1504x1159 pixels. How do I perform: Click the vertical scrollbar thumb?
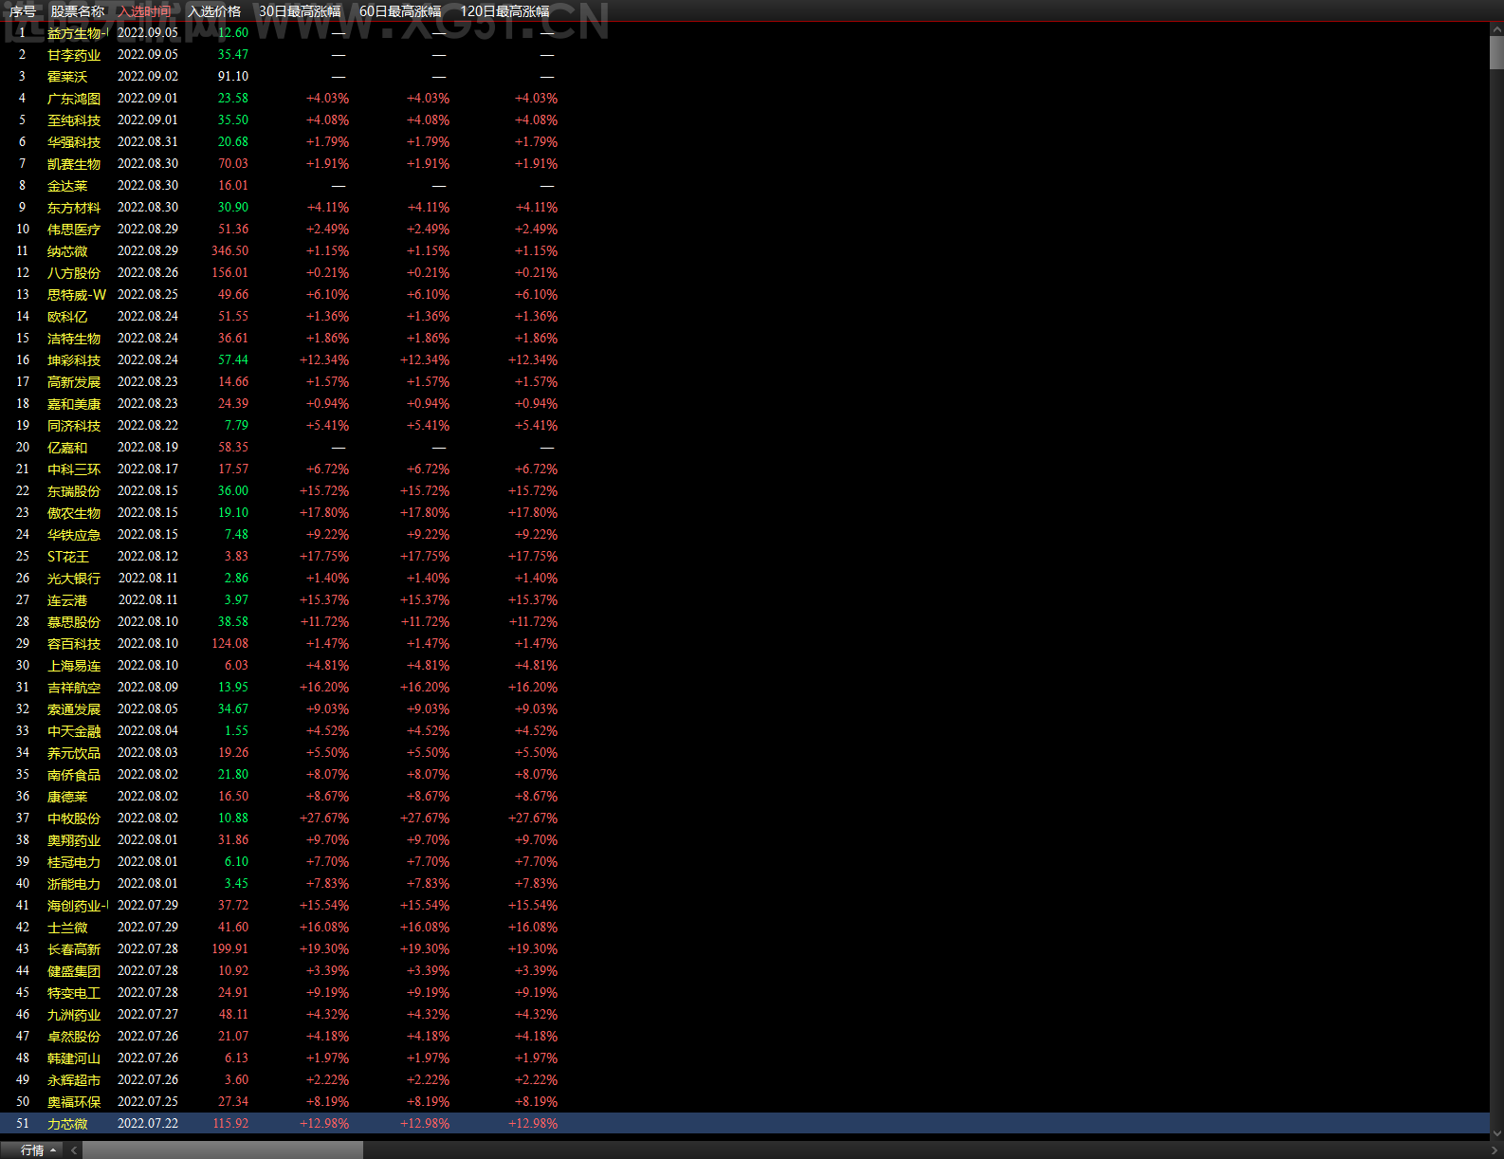click(x=1496, y=53)
